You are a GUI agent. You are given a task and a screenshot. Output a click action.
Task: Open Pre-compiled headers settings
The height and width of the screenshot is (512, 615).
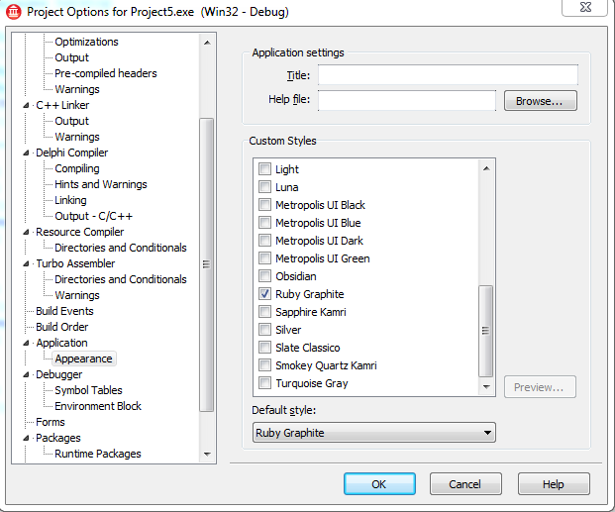[106, 73]
